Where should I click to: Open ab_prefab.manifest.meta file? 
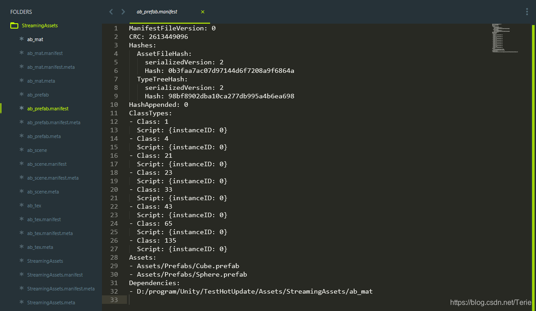coord(54,122)
